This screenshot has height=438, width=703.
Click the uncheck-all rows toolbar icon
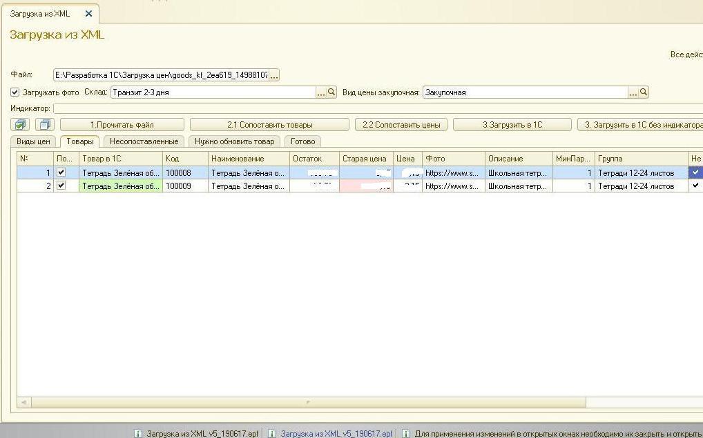click(x=44, y=125)
